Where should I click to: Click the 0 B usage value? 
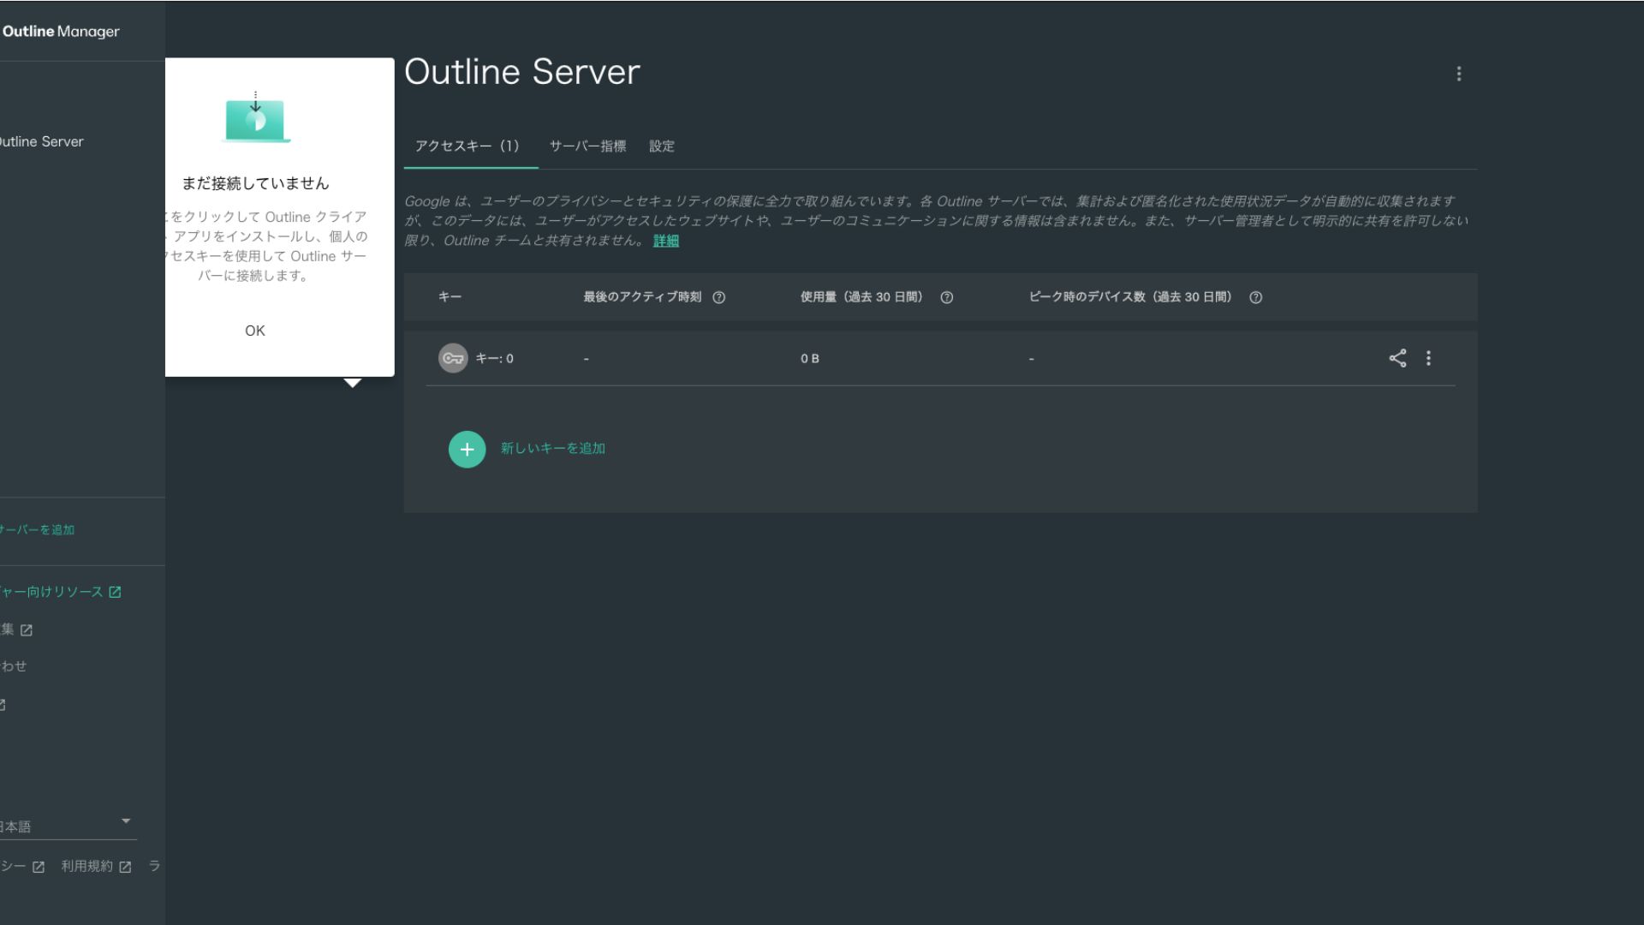tap(809, 359)
